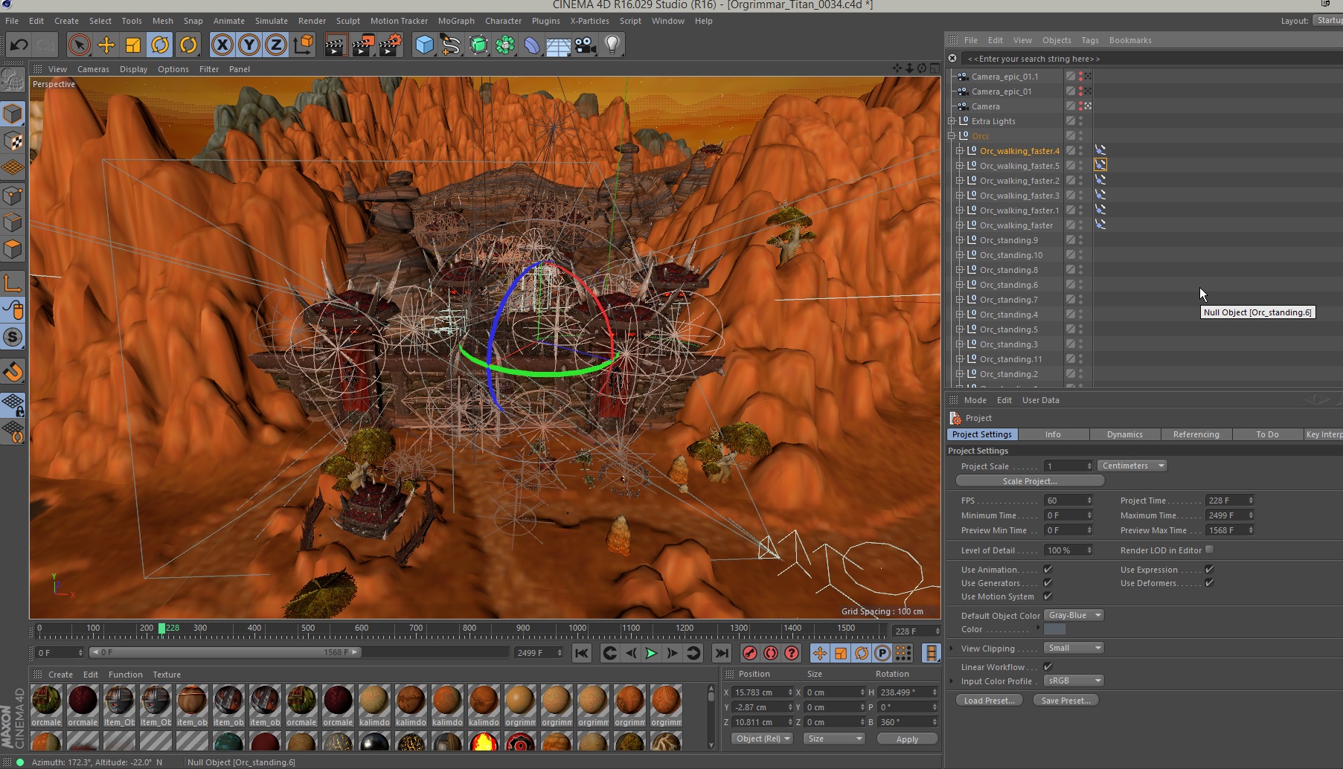This screenshot has width=1343, height=769.
Task: Enable Snap magnet S icon
Action: click(13, 337)
